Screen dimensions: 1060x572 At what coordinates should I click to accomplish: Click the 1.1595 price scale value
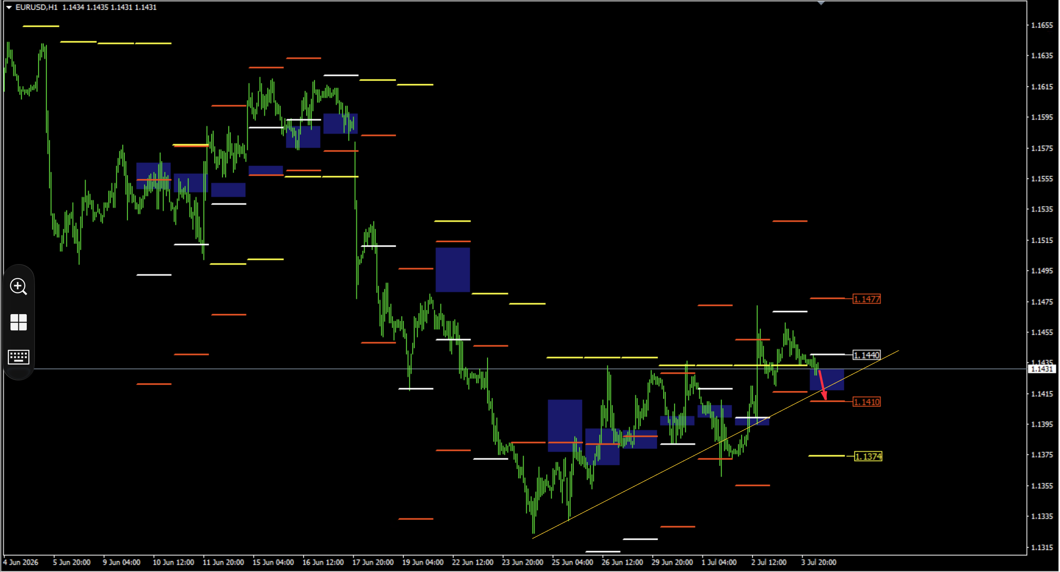(x=1042, y=117)
